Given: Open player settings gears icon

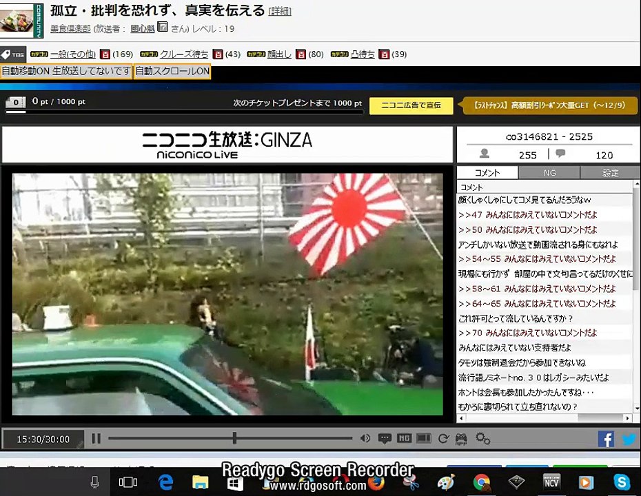Looking at the screenshot, I should click(482, 439).
